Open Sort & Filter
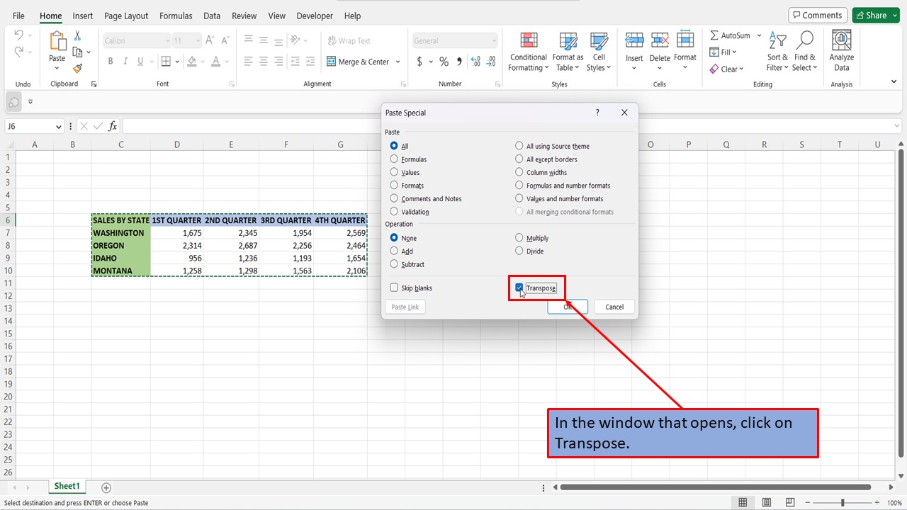Screen dimensions: 907x510 (x=777, y=50)
